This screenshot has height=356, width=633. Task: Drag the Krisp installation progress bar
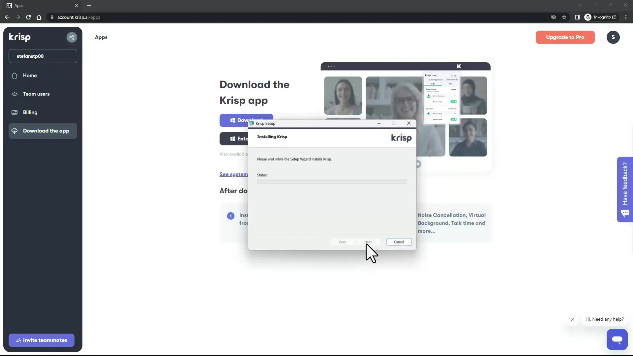[x=332, y=182]
